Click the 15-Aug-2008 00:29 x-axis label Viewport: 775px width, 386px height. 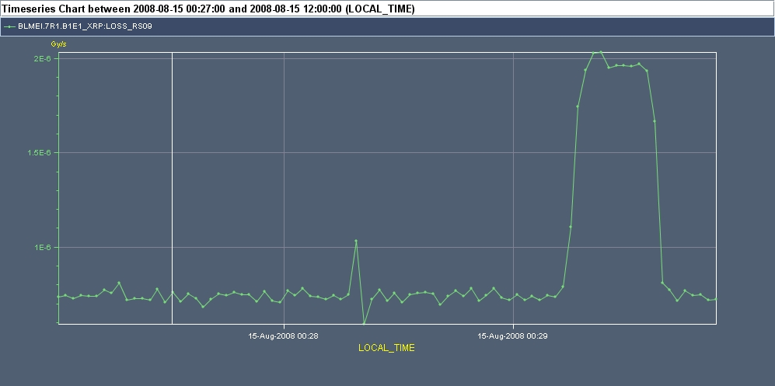pyautogui.click(x=512, y=336)
